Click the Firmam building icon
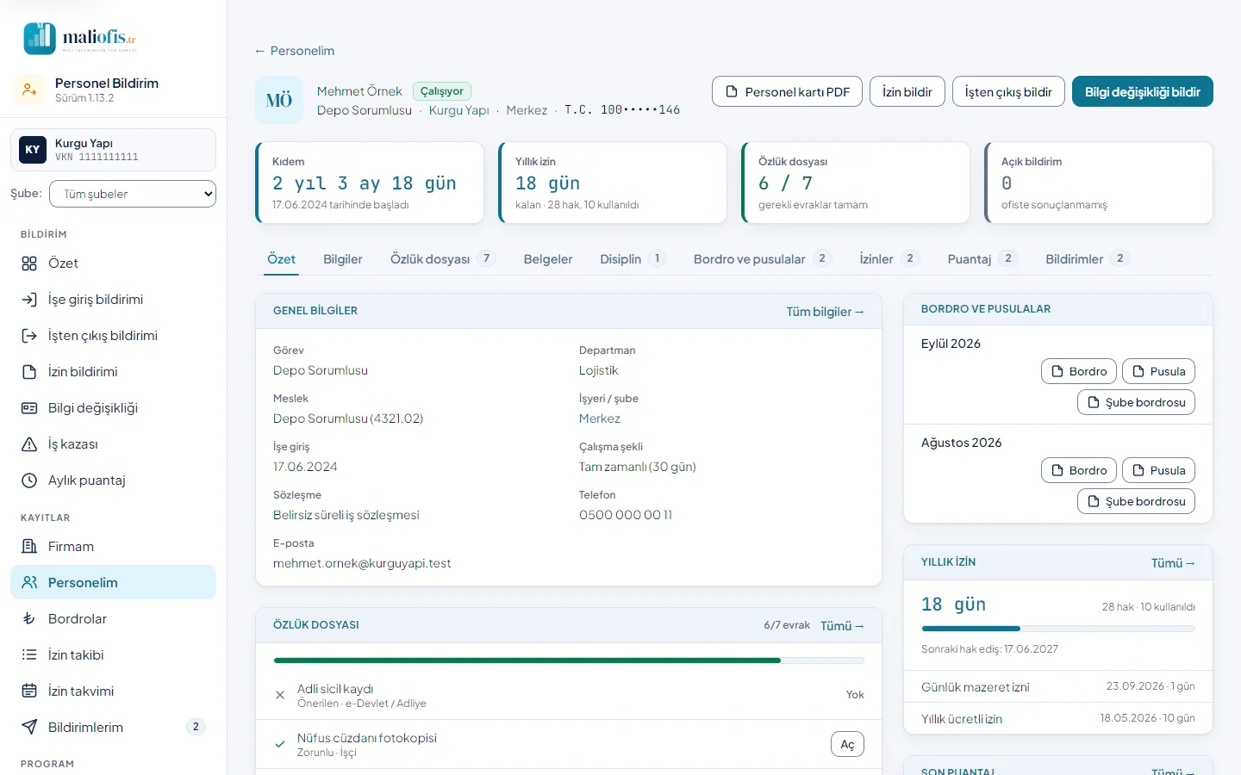This screenshot has height=775, width=1241. [29, 547]
